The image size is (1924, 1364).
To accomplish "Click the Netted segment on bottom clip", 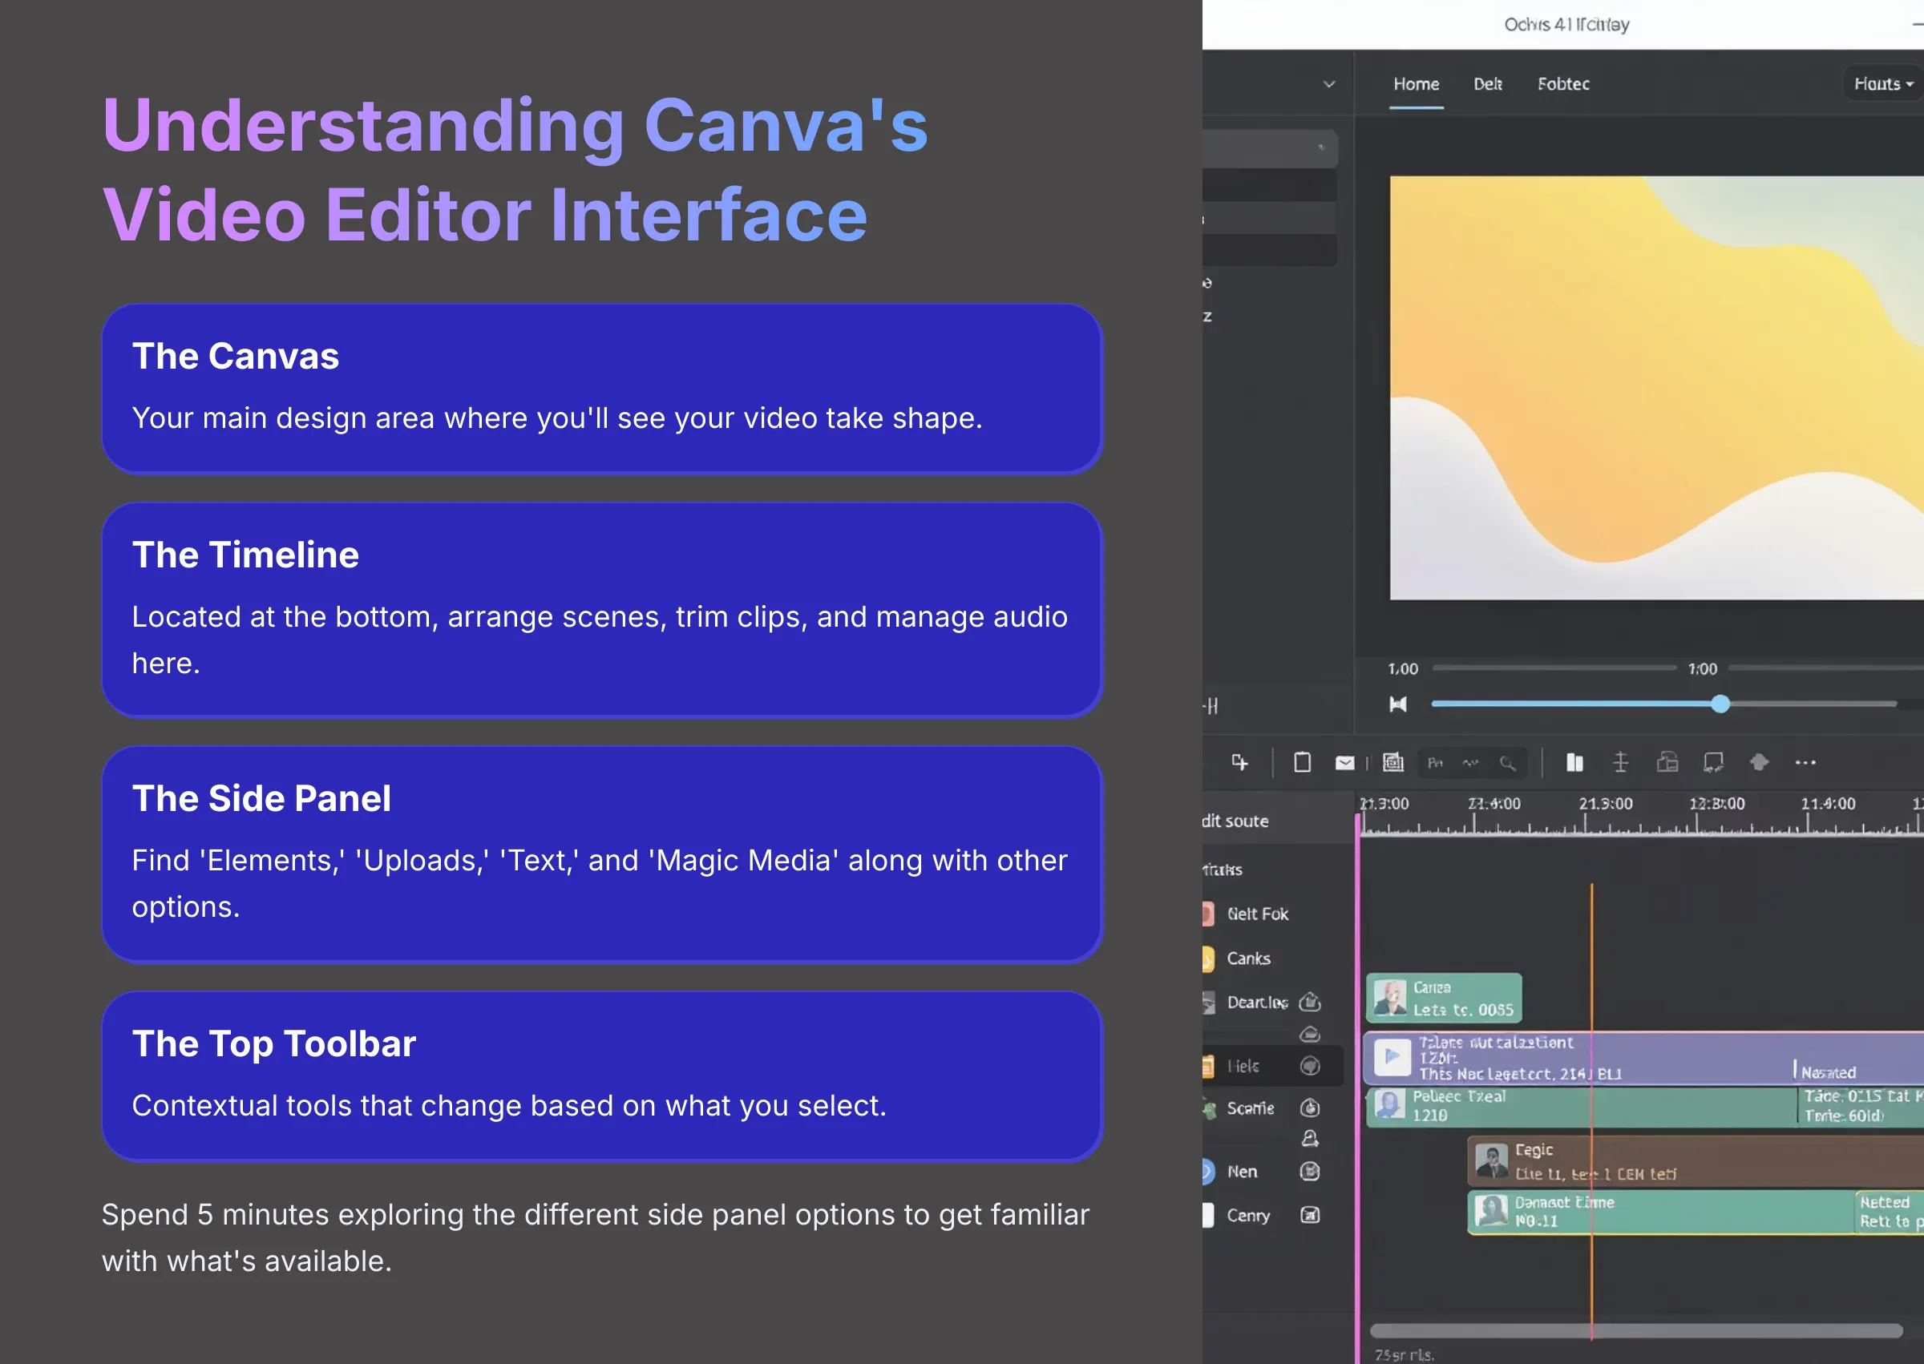I will pos(1890,1212).
